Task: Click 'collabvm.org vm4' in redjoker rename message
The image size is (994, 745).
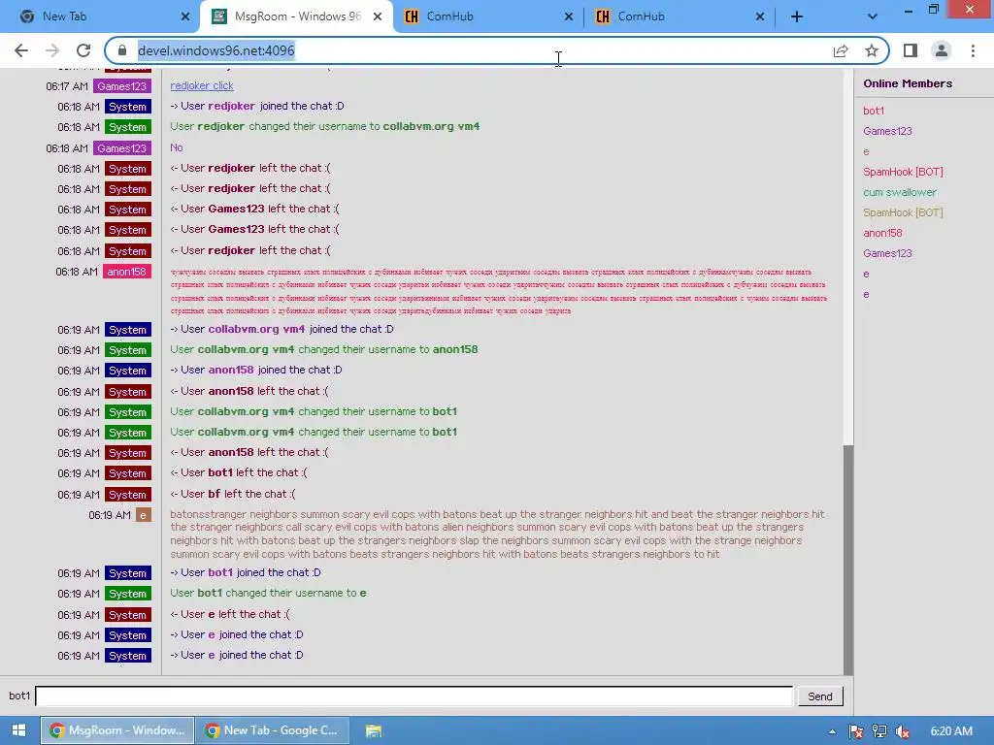Action: click(x=431, y=126)
